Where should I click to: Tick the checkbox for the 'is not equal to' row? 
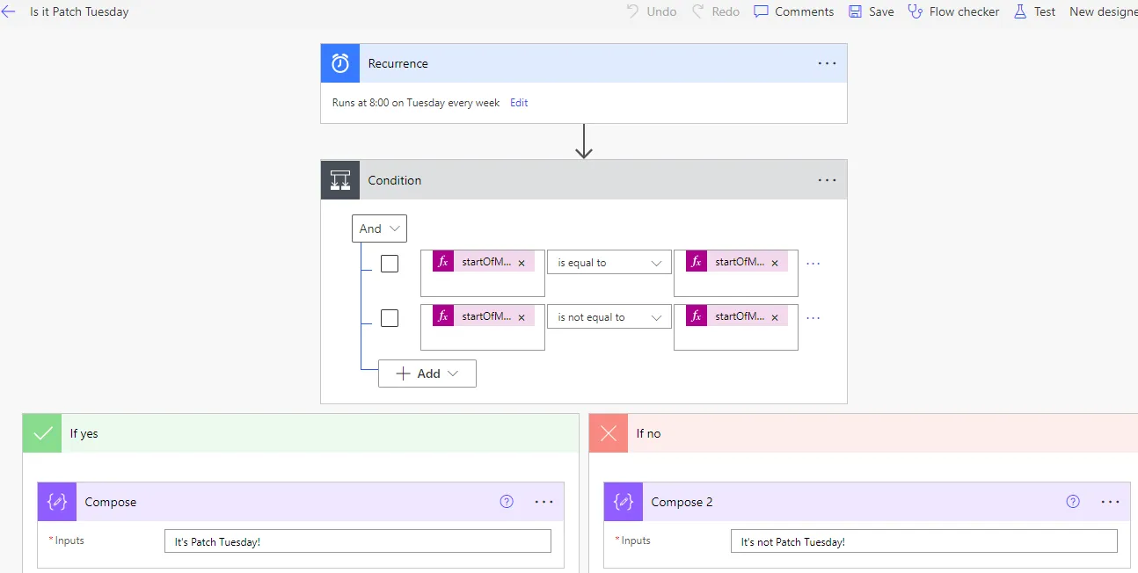390,318
